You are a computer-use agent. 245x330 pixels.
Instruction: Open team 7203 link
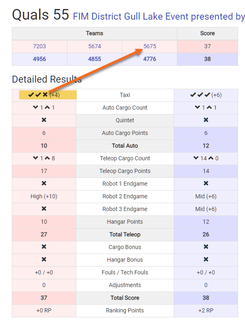tap(40, 46)
